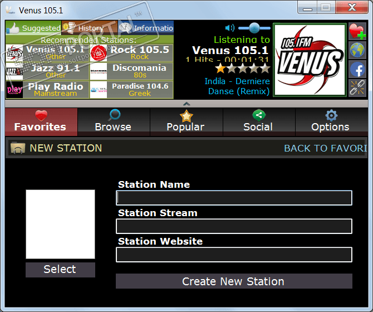Open the History tab

[90, 28]
